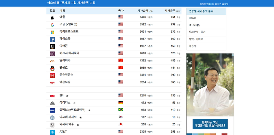Click the Alibaba logo icon

[52, 61]
